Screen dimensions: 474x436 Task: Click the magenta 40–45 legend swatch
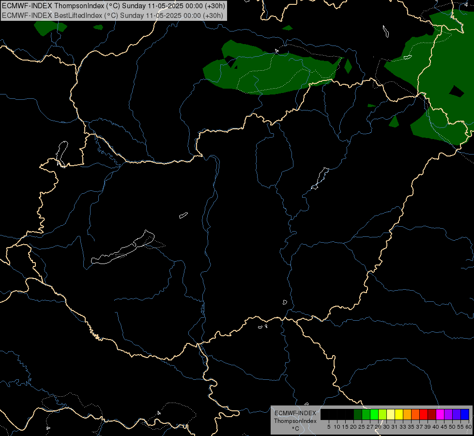(x=440, y=414)
